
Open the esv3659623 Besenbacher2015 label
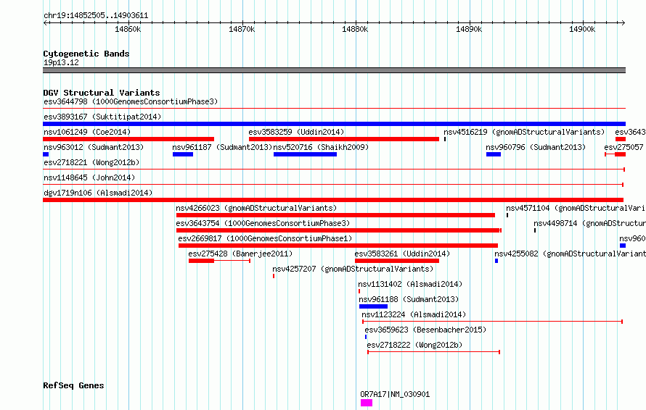click(x=425, y=330)
